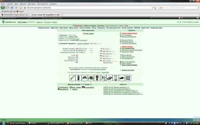Click the white phone equipment slot
This screenshot has height=125, width=200.
point(116,78)
